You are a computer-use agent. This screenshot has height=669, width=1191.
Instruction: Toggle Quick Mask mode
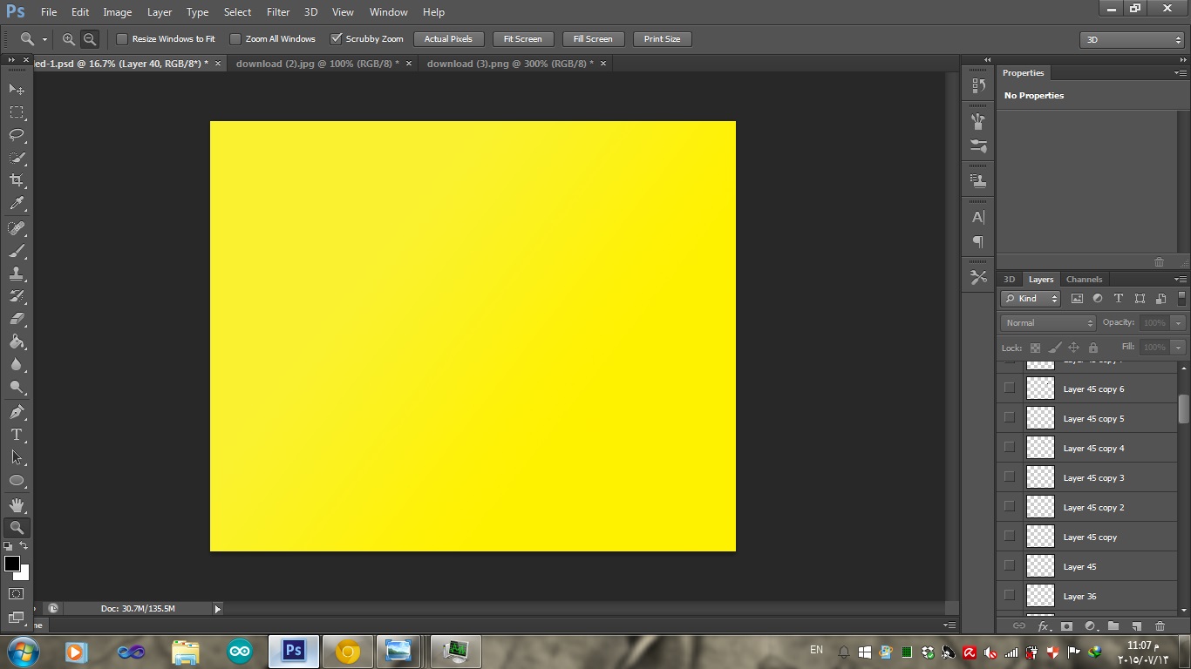coord(17,594)
